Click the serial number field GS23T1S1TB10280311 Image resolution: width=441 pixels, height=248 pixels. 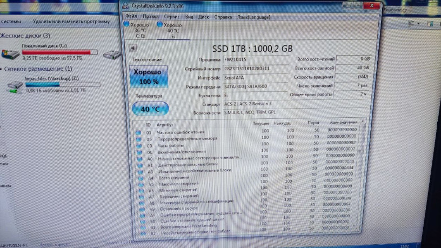click(256, 68)
